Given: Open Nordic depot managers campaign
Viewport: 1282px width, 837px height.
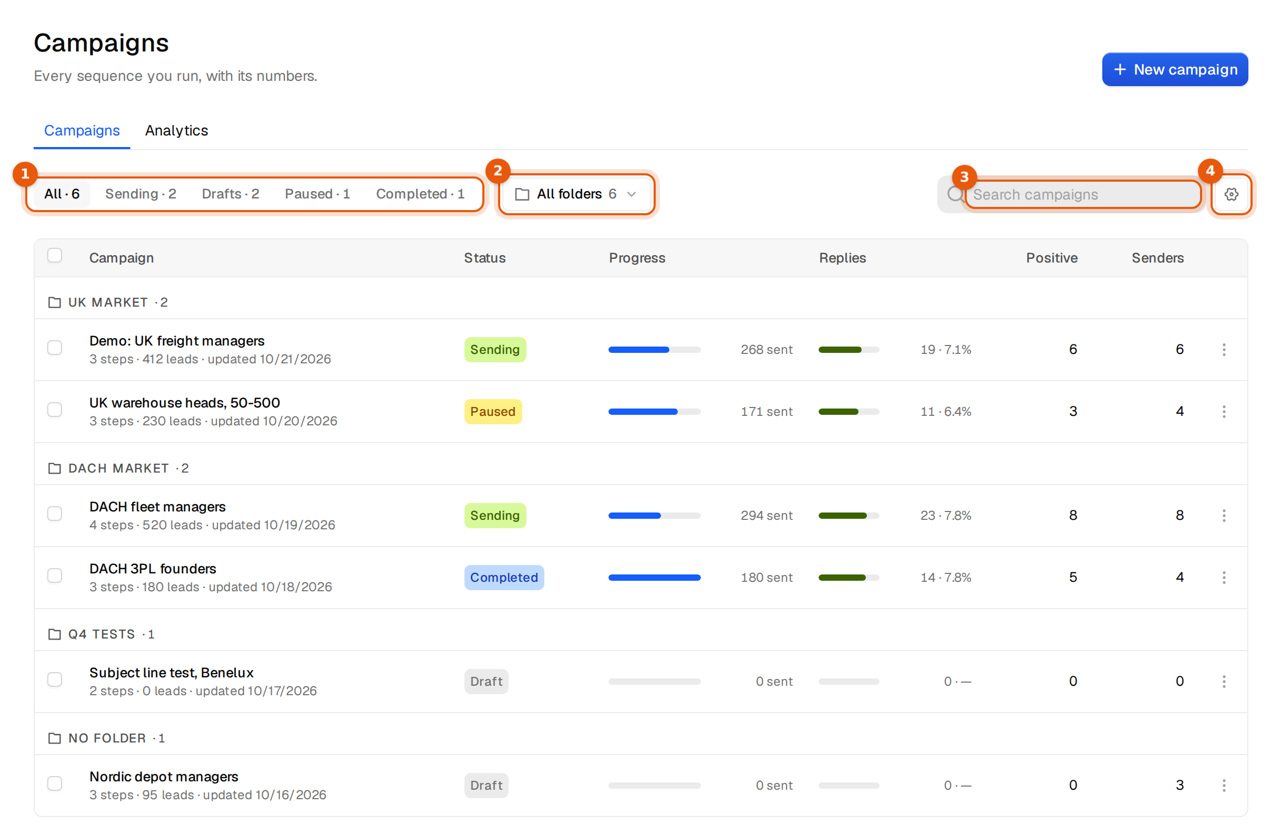Looking at the screenshot, I should [x=164, y=776].
